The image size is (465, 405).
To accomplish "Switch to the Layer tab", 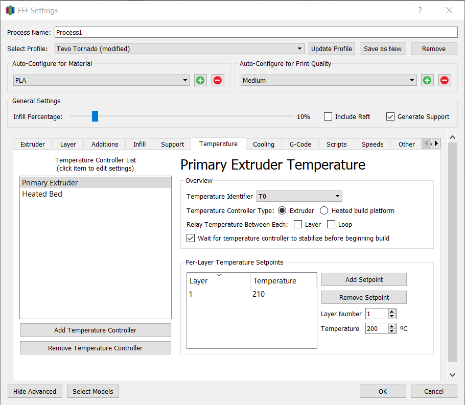I will [68, 145].
